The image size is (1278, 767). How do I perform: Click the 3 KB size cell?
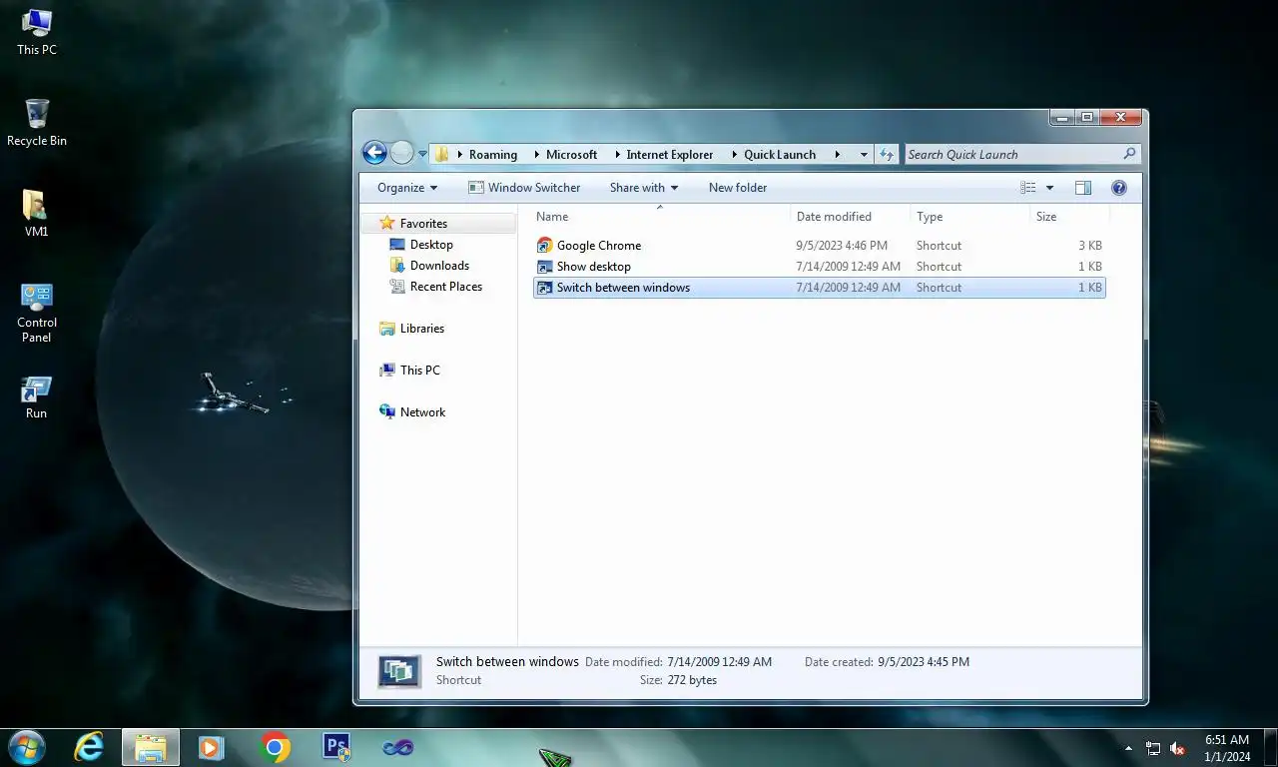point(1090,246)
